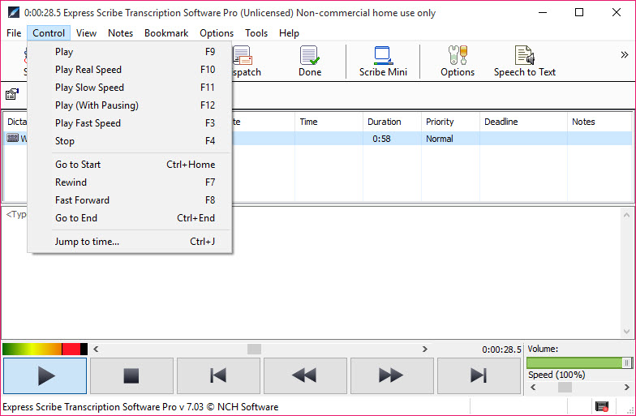Click the Done toolbar icon
This screenshot has width=636, height=416.
(x=310, y=62)
